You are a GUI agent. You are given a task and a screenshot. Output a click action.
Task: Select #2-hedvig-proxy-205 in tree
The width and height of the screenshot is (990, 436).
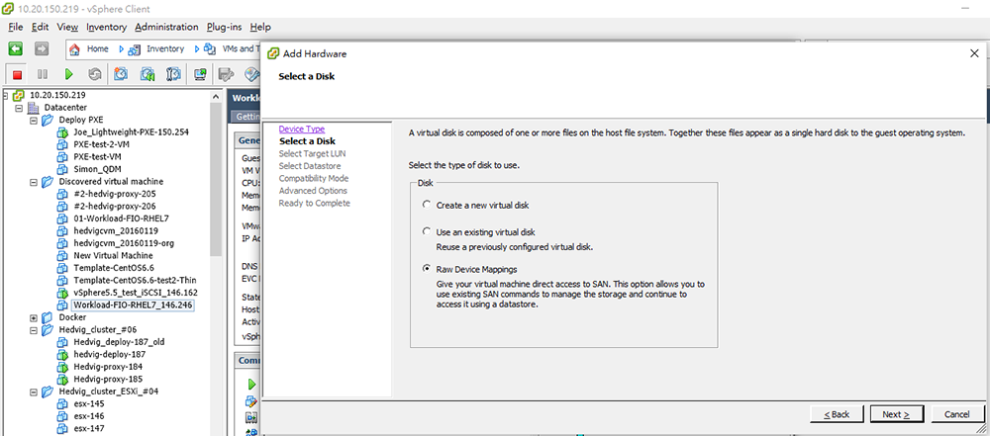(x=114, y=195)
